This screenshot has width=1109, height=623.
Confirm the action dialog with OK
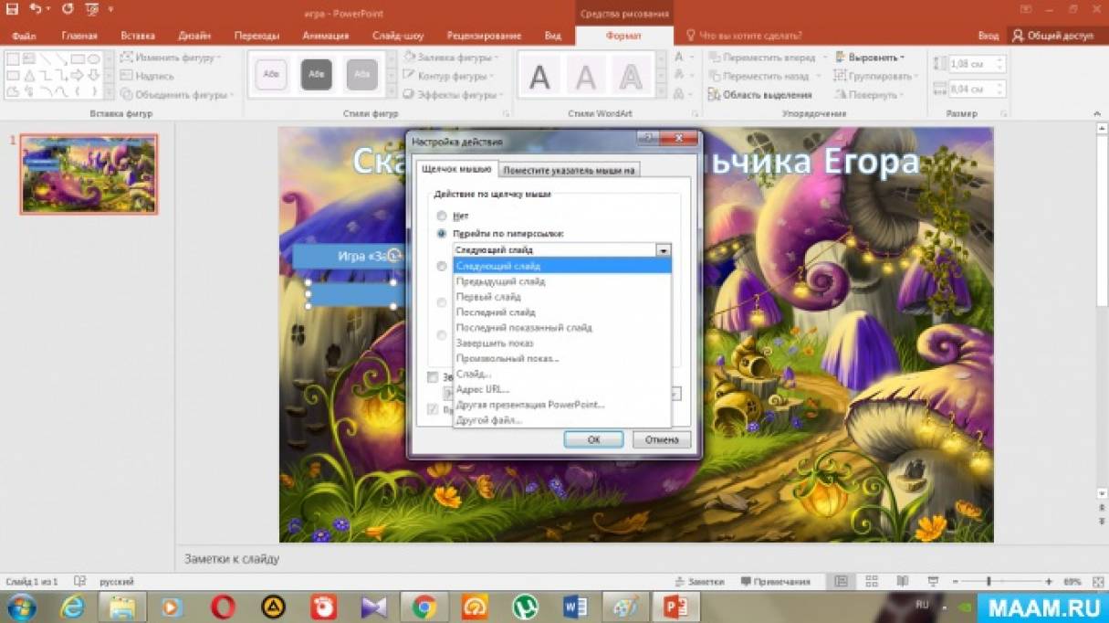click(x=593, y=439)
